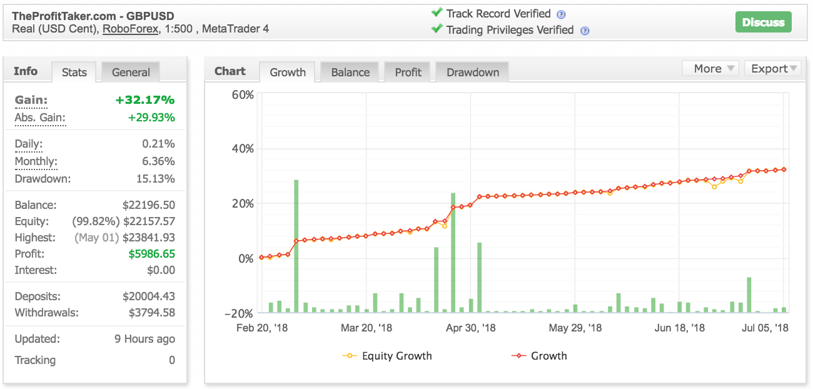The width and height of the screenshot is (813, 389).
Task: Click the Track Record Verified green checkmark
Action: click(437, 13)
